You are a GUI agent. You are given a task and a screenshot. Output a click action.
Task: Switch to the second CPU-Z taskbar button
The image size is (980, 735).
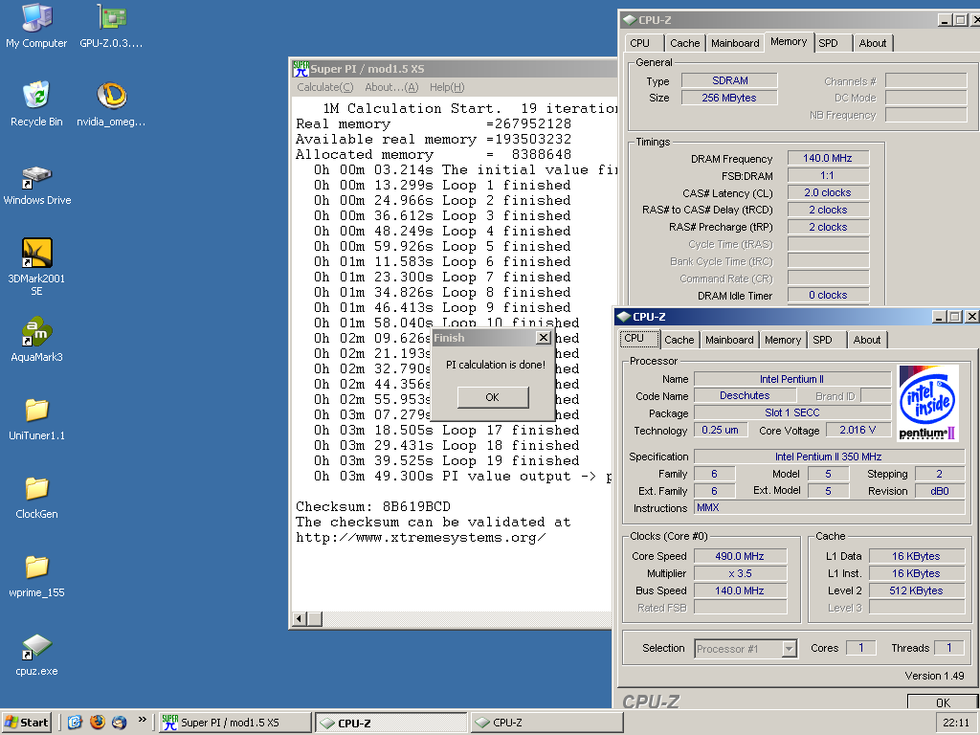tap(546, 723)
